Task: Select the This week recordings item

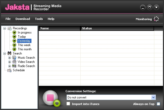Action: [24, 45]
